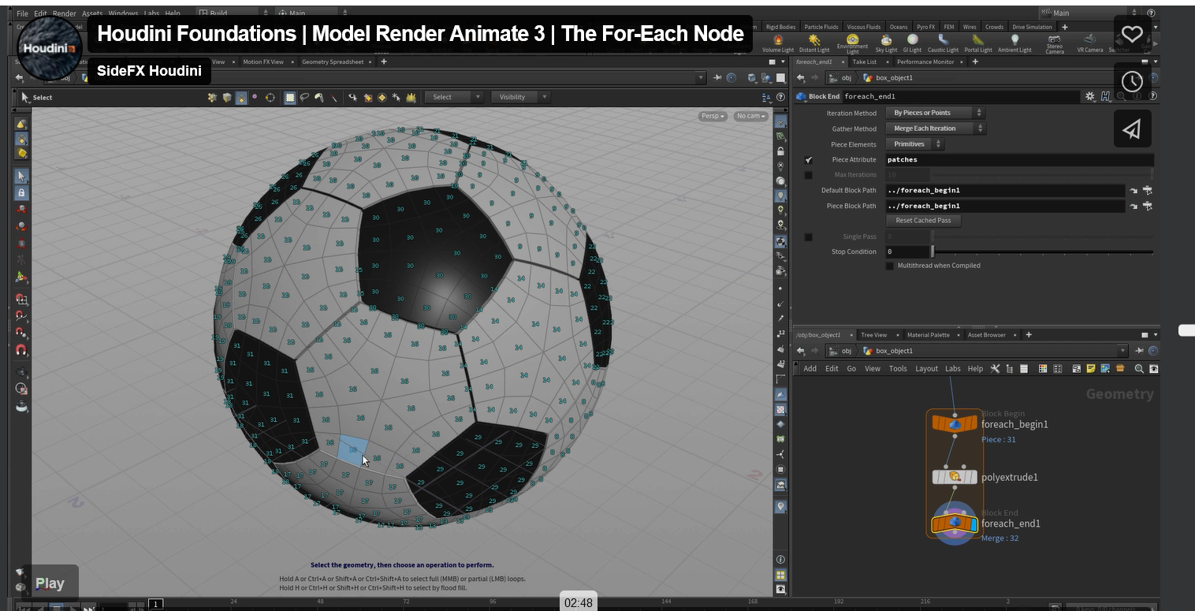
Task: Toggle the Max Iterations checkbox
Action: (x=808, y=175)
